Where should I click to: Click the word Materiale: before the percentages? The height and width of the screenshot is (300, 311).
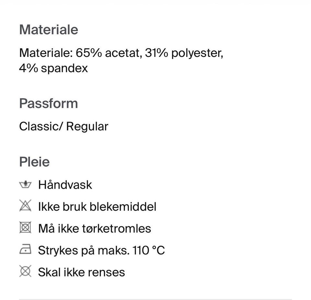[x=46, y=53]
